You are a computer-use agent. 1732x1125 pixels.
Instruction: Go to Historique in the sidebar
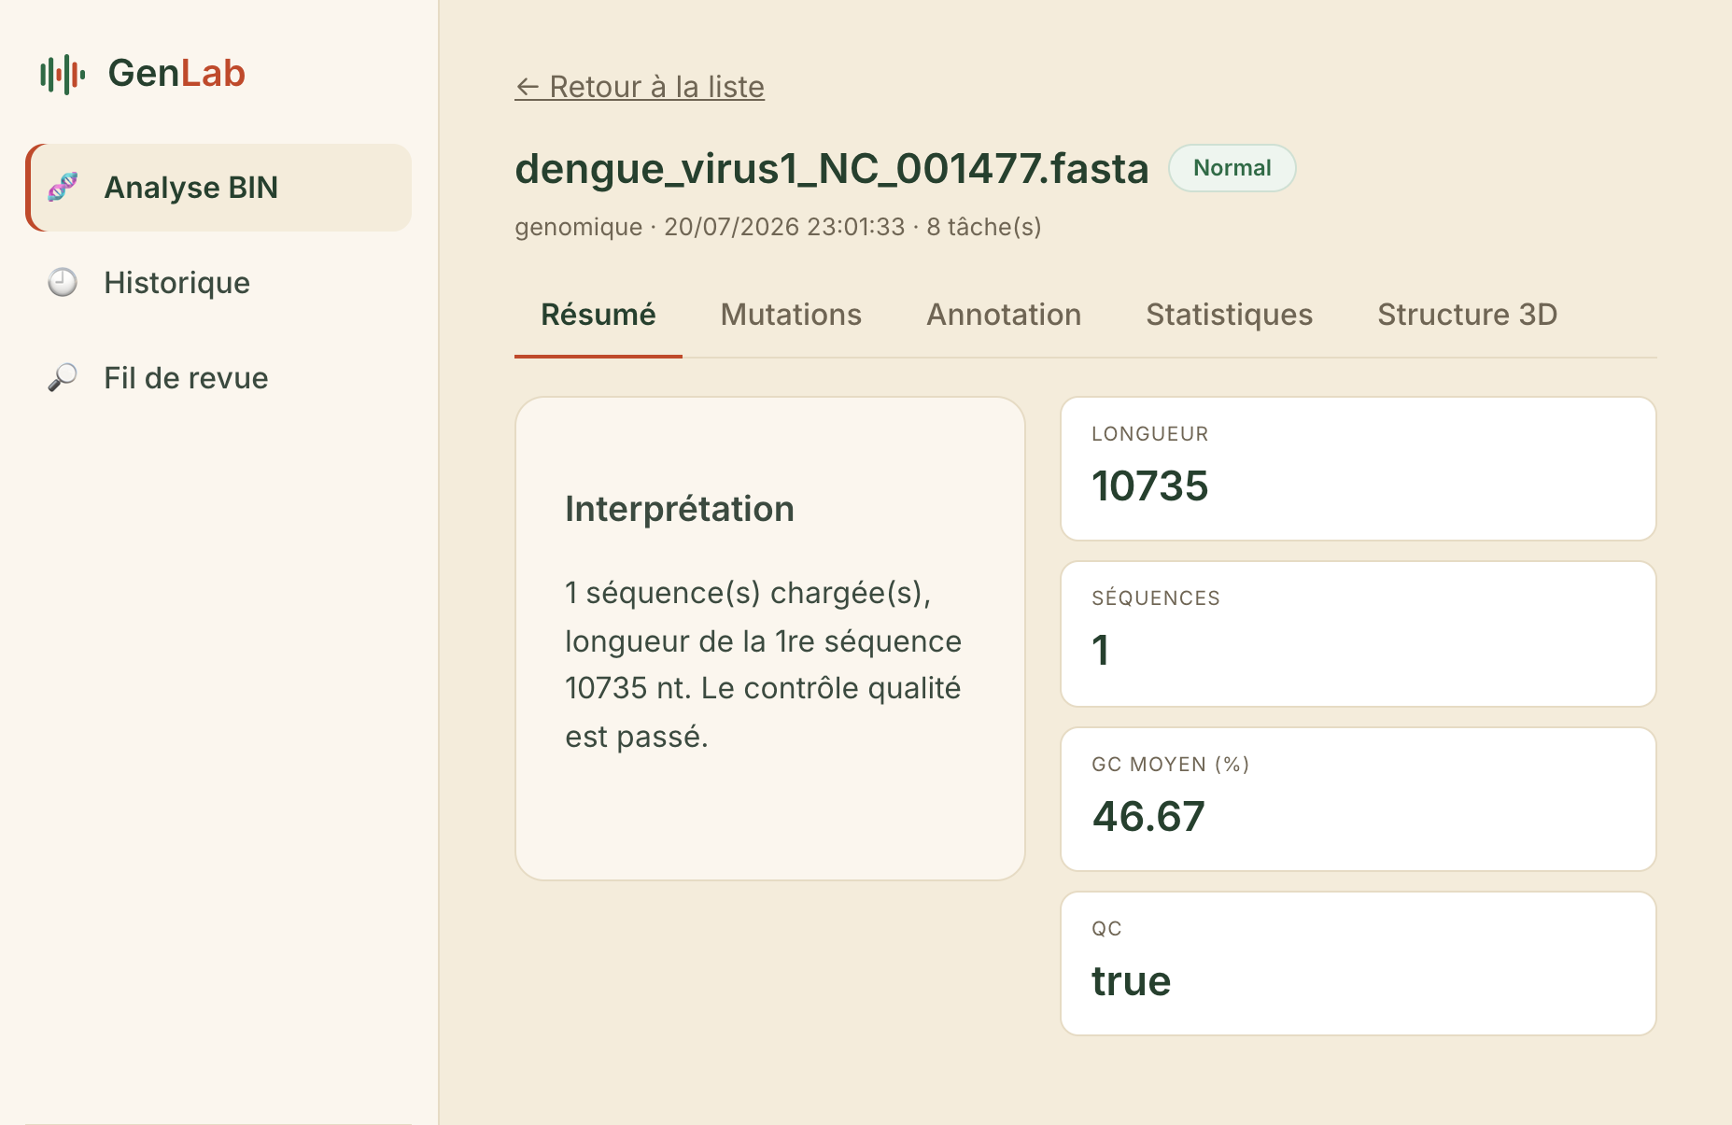tap(219, 283)
